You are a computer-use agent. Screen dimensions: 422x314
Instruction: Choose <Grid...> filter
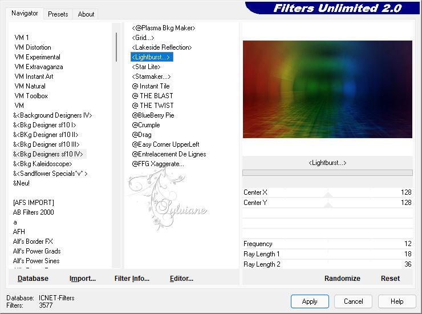(143, 38)
